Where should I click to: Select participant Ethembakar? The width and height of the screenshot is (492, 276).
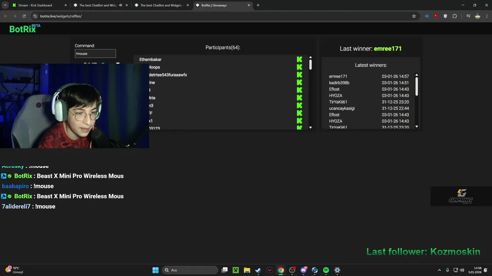click(x=150, y=59)
